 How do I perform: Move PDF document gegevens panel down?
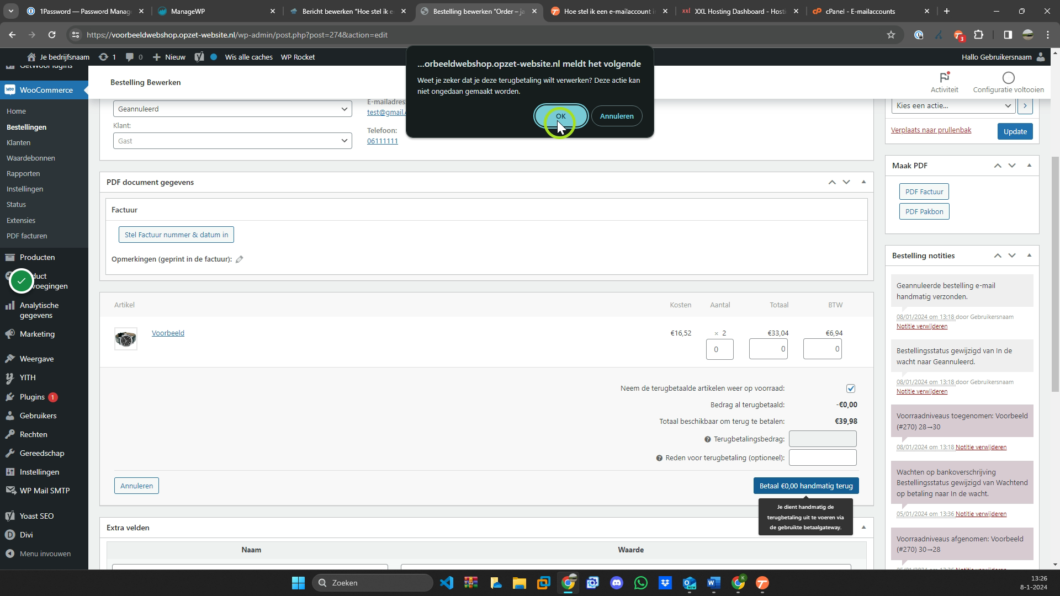pos(846,182)
